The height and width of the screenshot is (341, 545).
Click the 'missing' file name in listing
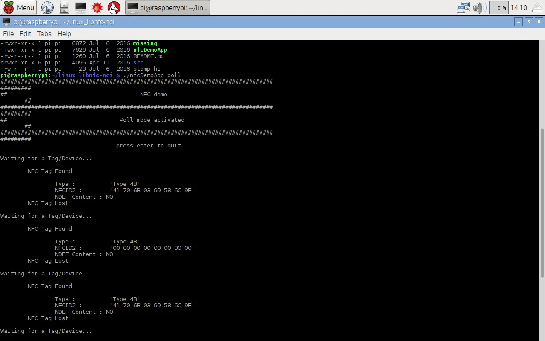click(x=145, y=43)
